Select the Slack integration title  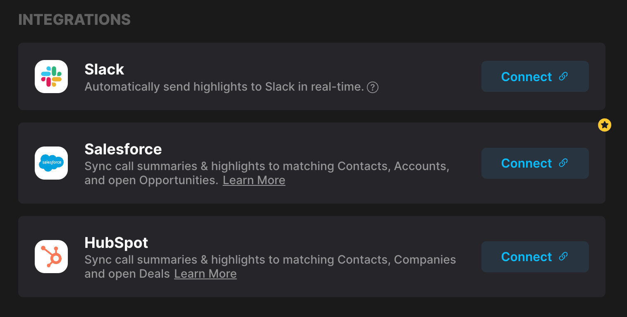(104, 69)
